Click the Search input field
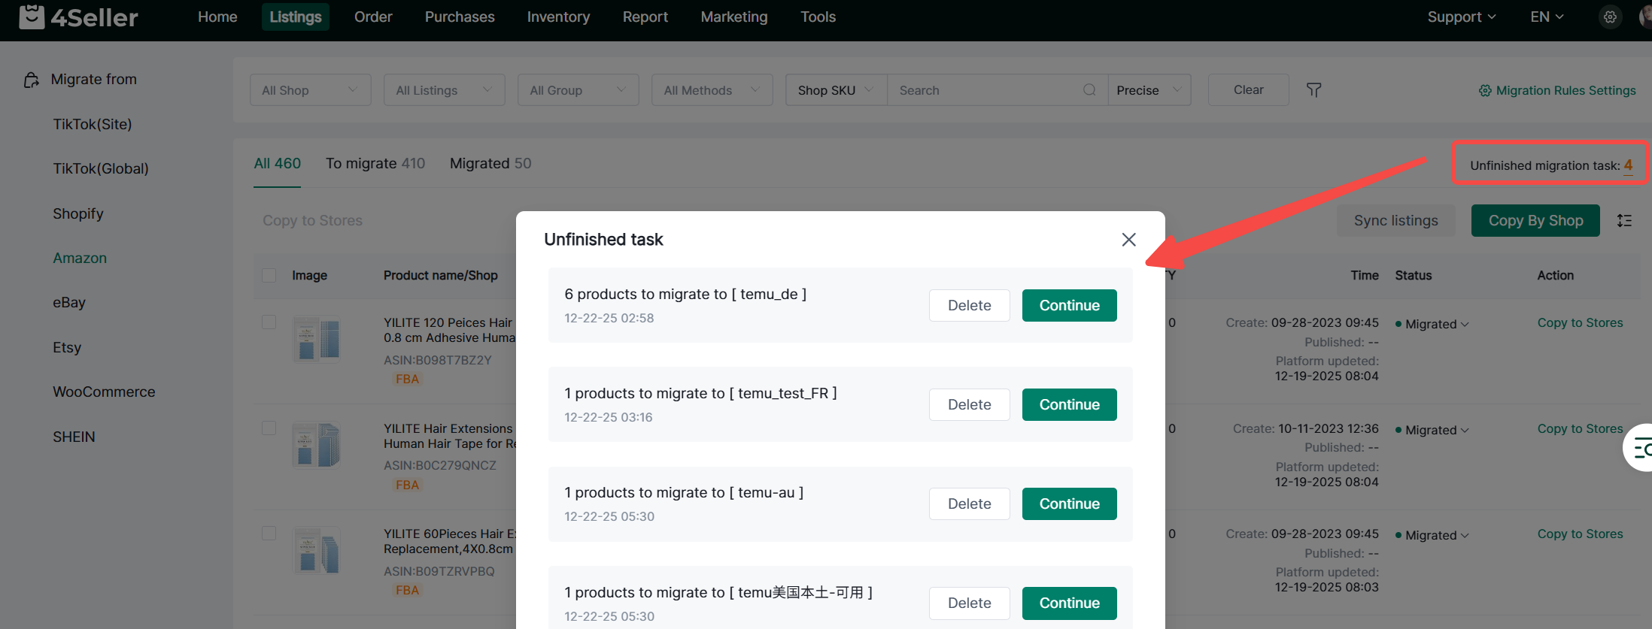This screenshot has width=1652, height=629. [985, 90]
